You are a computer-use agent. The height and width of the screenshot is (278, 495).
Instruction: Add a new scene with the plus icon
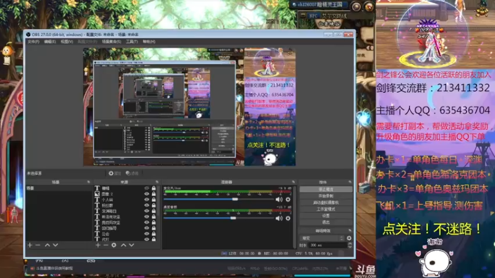pyautogui.click(x=30, y=245)
